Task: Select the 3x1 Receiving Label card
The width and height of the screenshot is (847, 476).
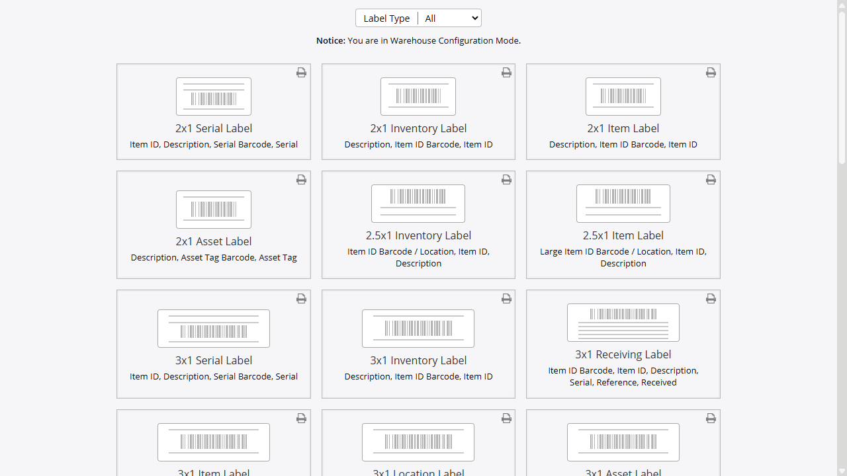Action: [x=623, y=344]
